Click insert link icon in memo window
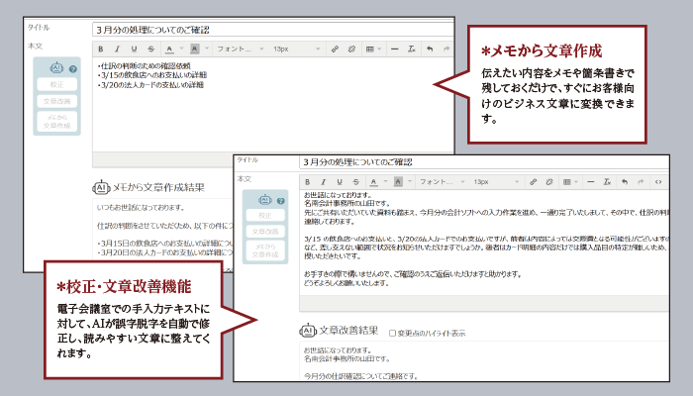Screen dimensions: 693x396 click(x=335, y=49)
